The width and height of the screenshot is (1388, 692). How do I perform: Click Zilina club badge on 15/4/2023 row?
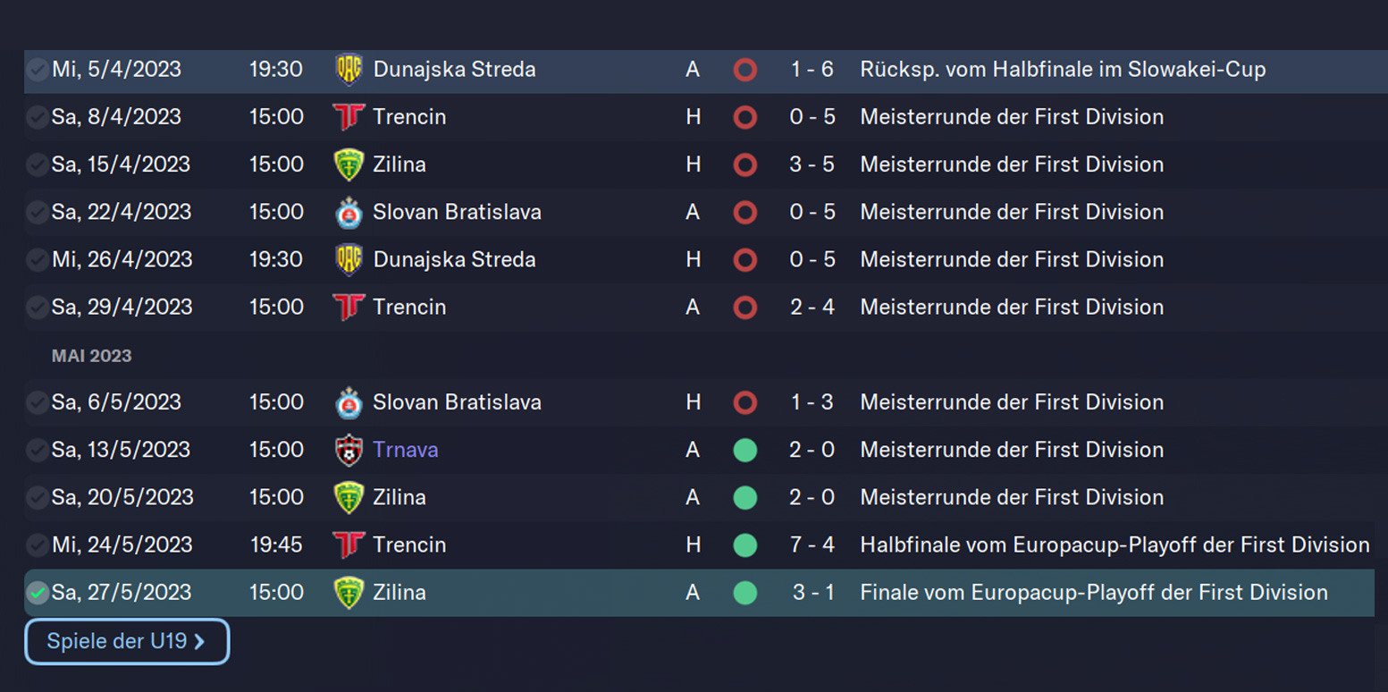349,165
